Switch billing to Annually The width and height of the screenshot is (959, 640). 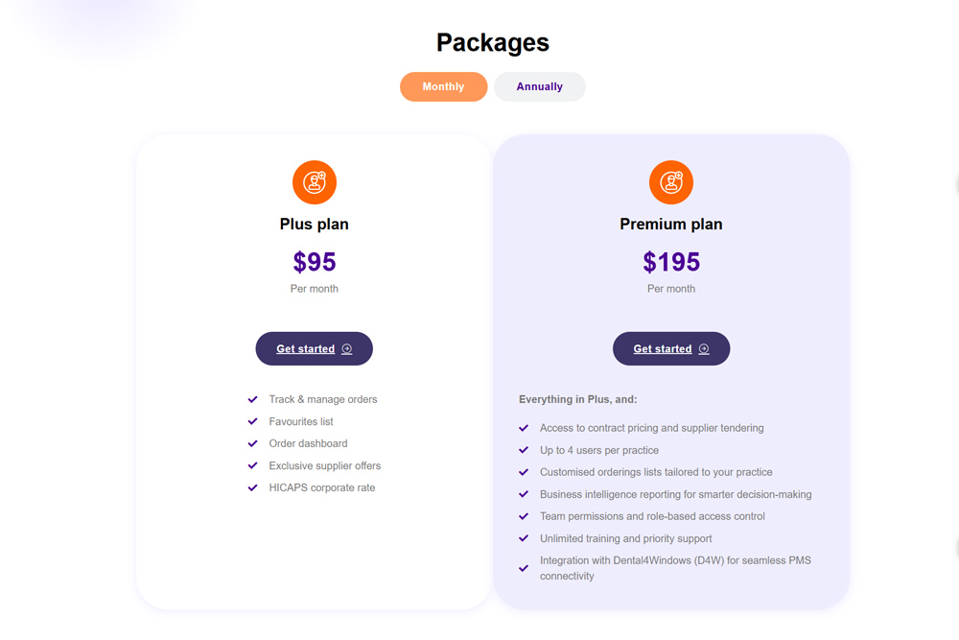[x=540, y=86]
